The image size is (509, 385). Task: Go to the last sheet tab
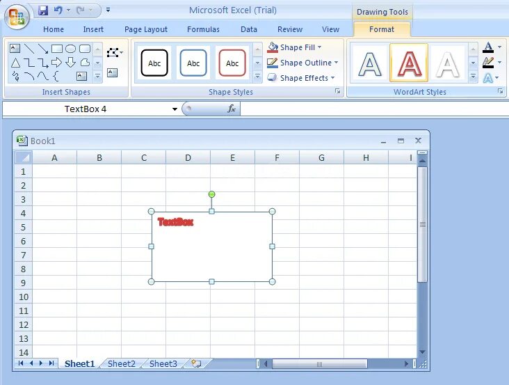(x=51, y=363)
